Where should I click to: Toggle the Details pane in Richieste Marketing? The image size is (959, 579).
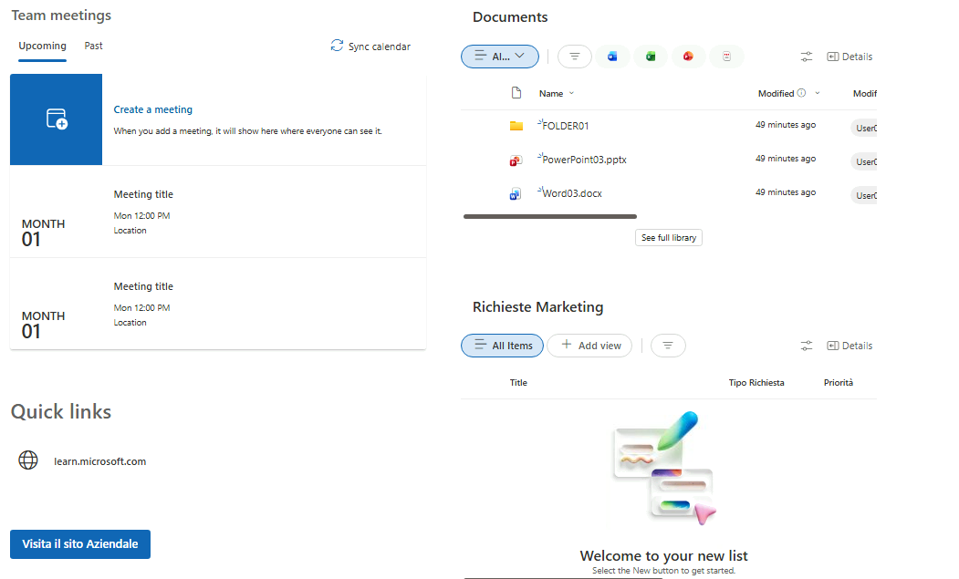850,346
